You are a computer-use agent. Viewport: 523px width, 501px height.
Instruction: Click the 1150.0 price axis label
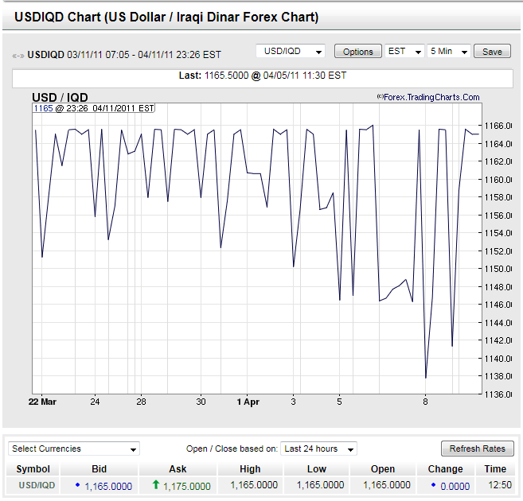tap(498, 269)
